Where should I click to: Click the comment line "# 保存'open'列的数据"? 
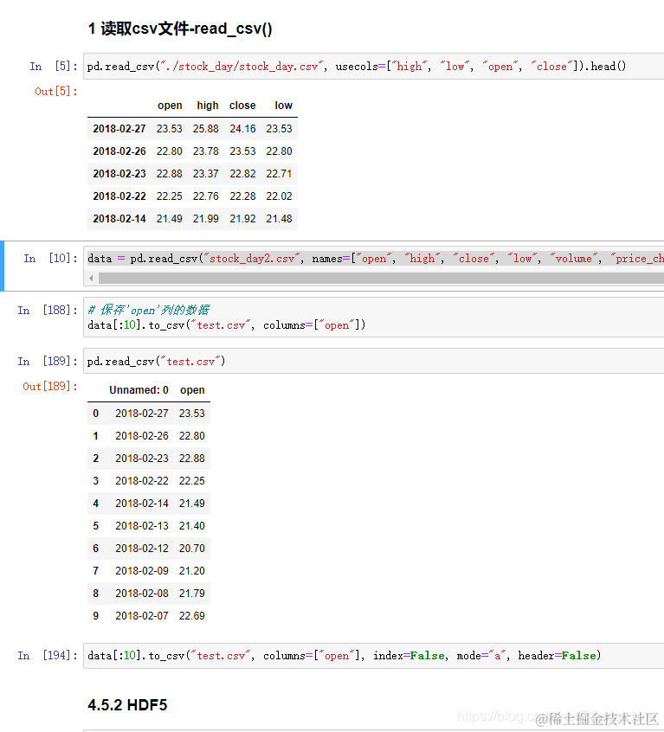pos(149,310)
